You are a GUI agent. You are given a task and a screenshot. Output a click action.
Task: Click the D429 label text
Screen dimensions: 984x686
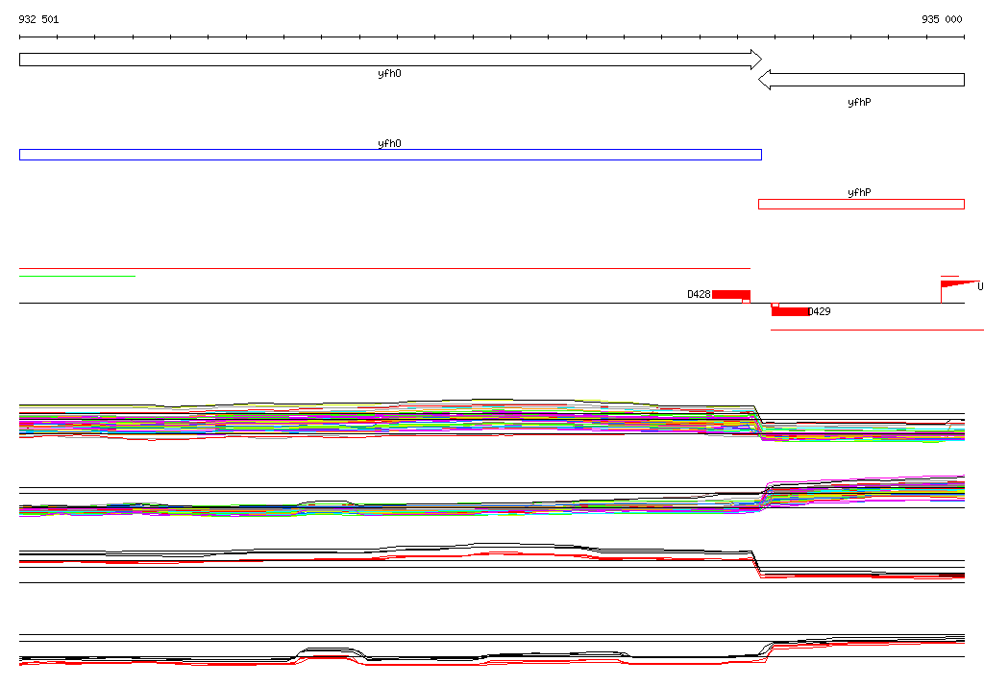[x=820, y=311]
